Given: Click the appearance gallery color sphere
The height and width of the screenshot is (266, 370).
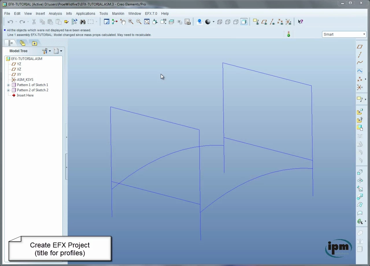Looking at the screenshot, I should pos(208,22).
